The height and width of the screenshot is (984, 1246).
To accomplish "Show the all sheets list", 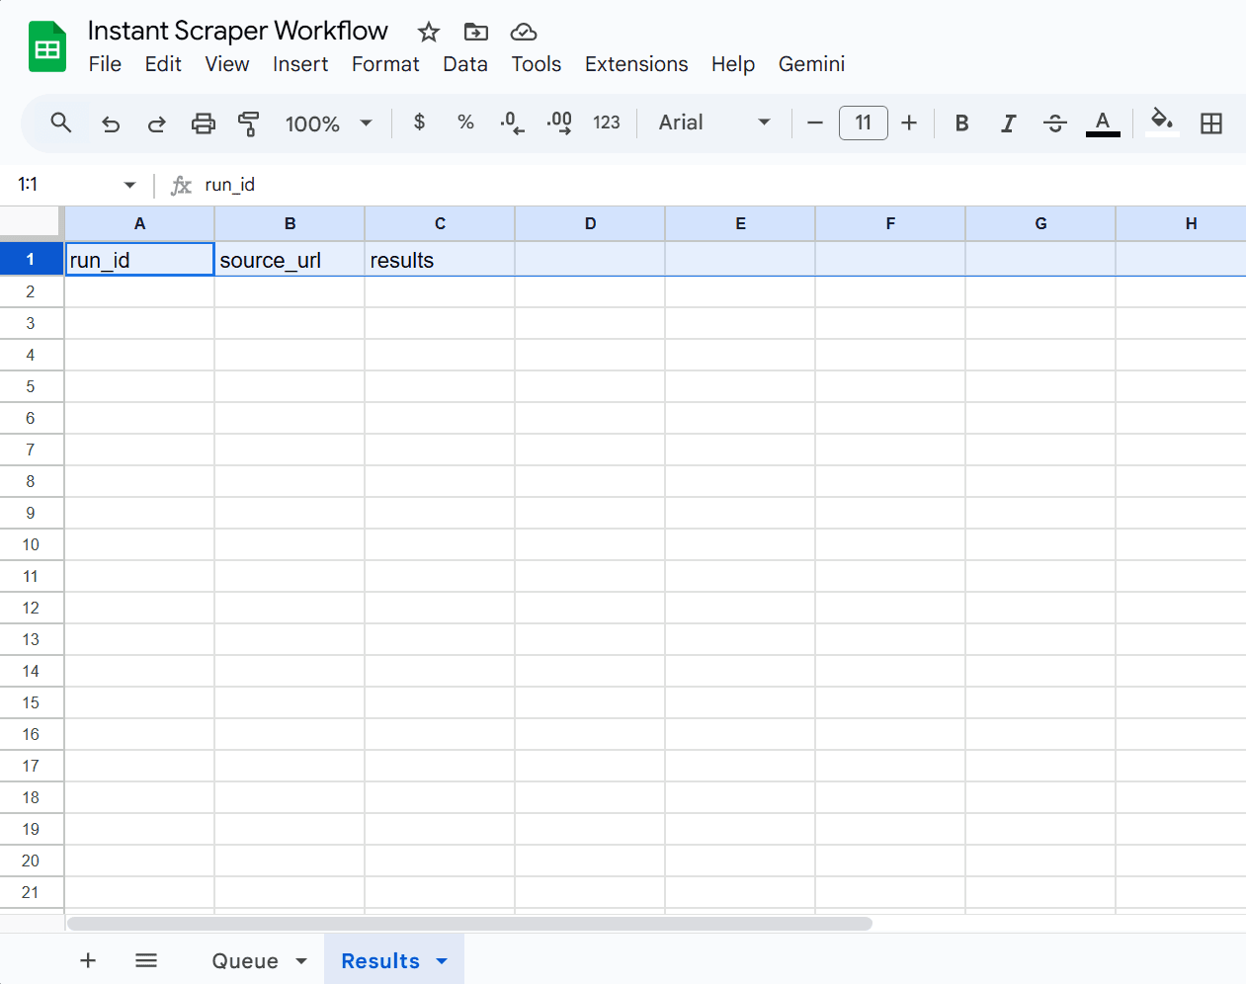I will [x=146, y=960].
